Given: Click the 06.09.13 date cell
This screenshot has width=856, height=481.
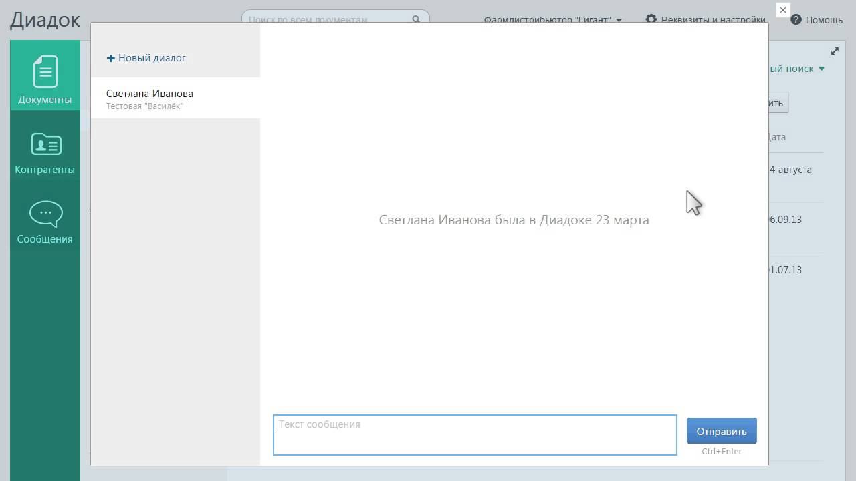Looking at the screenshot, I should [785, 220].
